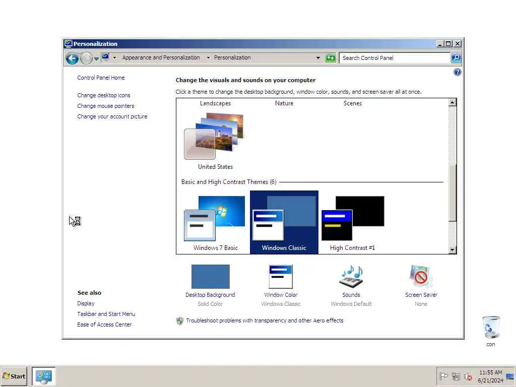Expand the dropdown before Appearance and Personalization

[114, 58]
